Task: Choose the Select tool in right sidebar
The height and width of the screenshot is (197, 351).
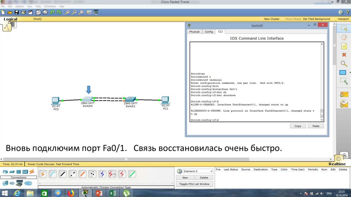Action: [343, 28]
